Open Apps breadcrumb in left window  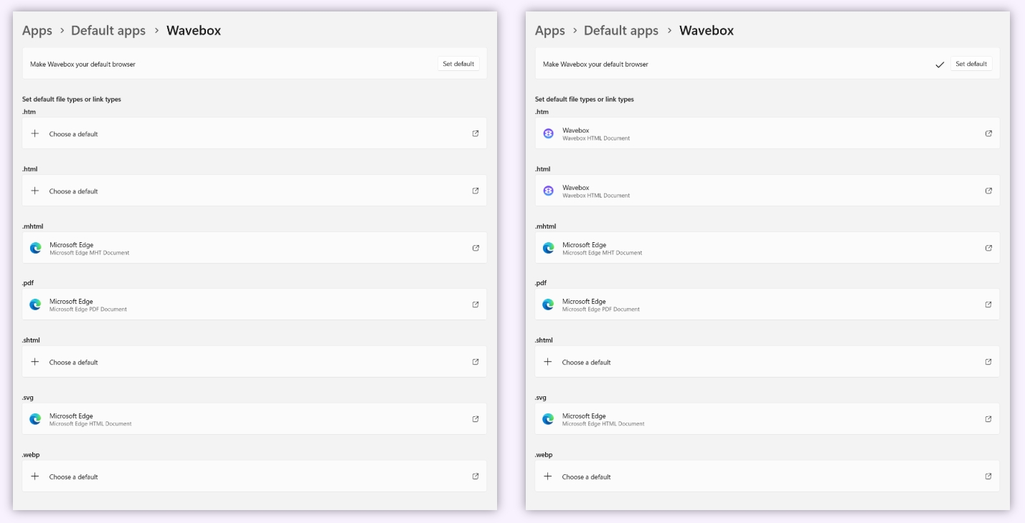[37, 31]
